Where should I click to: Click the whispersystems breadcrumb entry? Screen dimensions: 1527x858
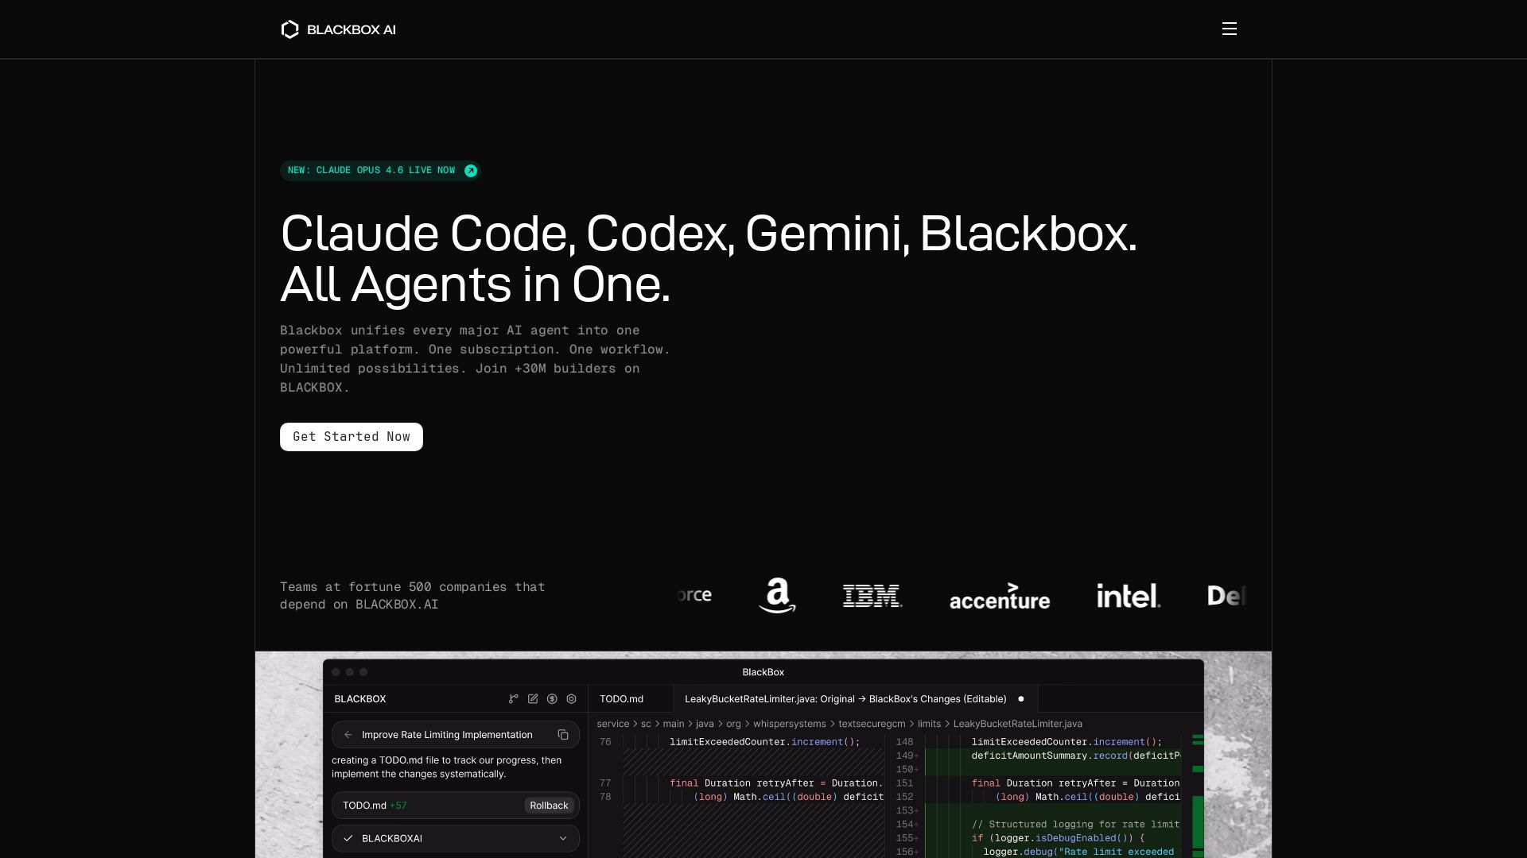click(791, 724)
